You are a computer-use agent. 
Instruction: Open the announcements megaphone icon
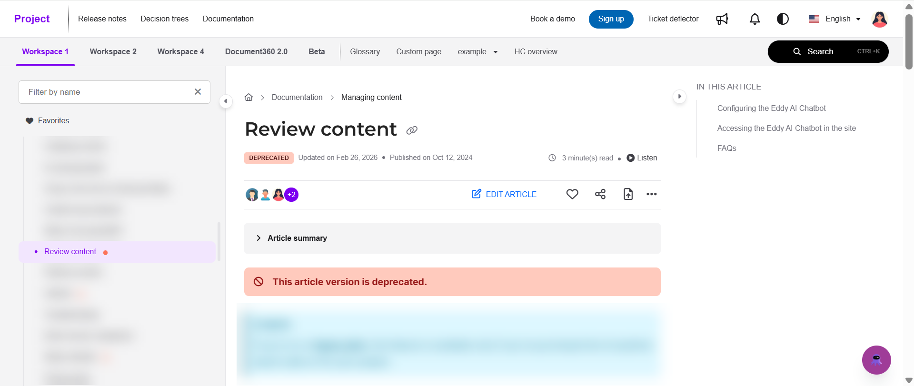tap(722, 19)
